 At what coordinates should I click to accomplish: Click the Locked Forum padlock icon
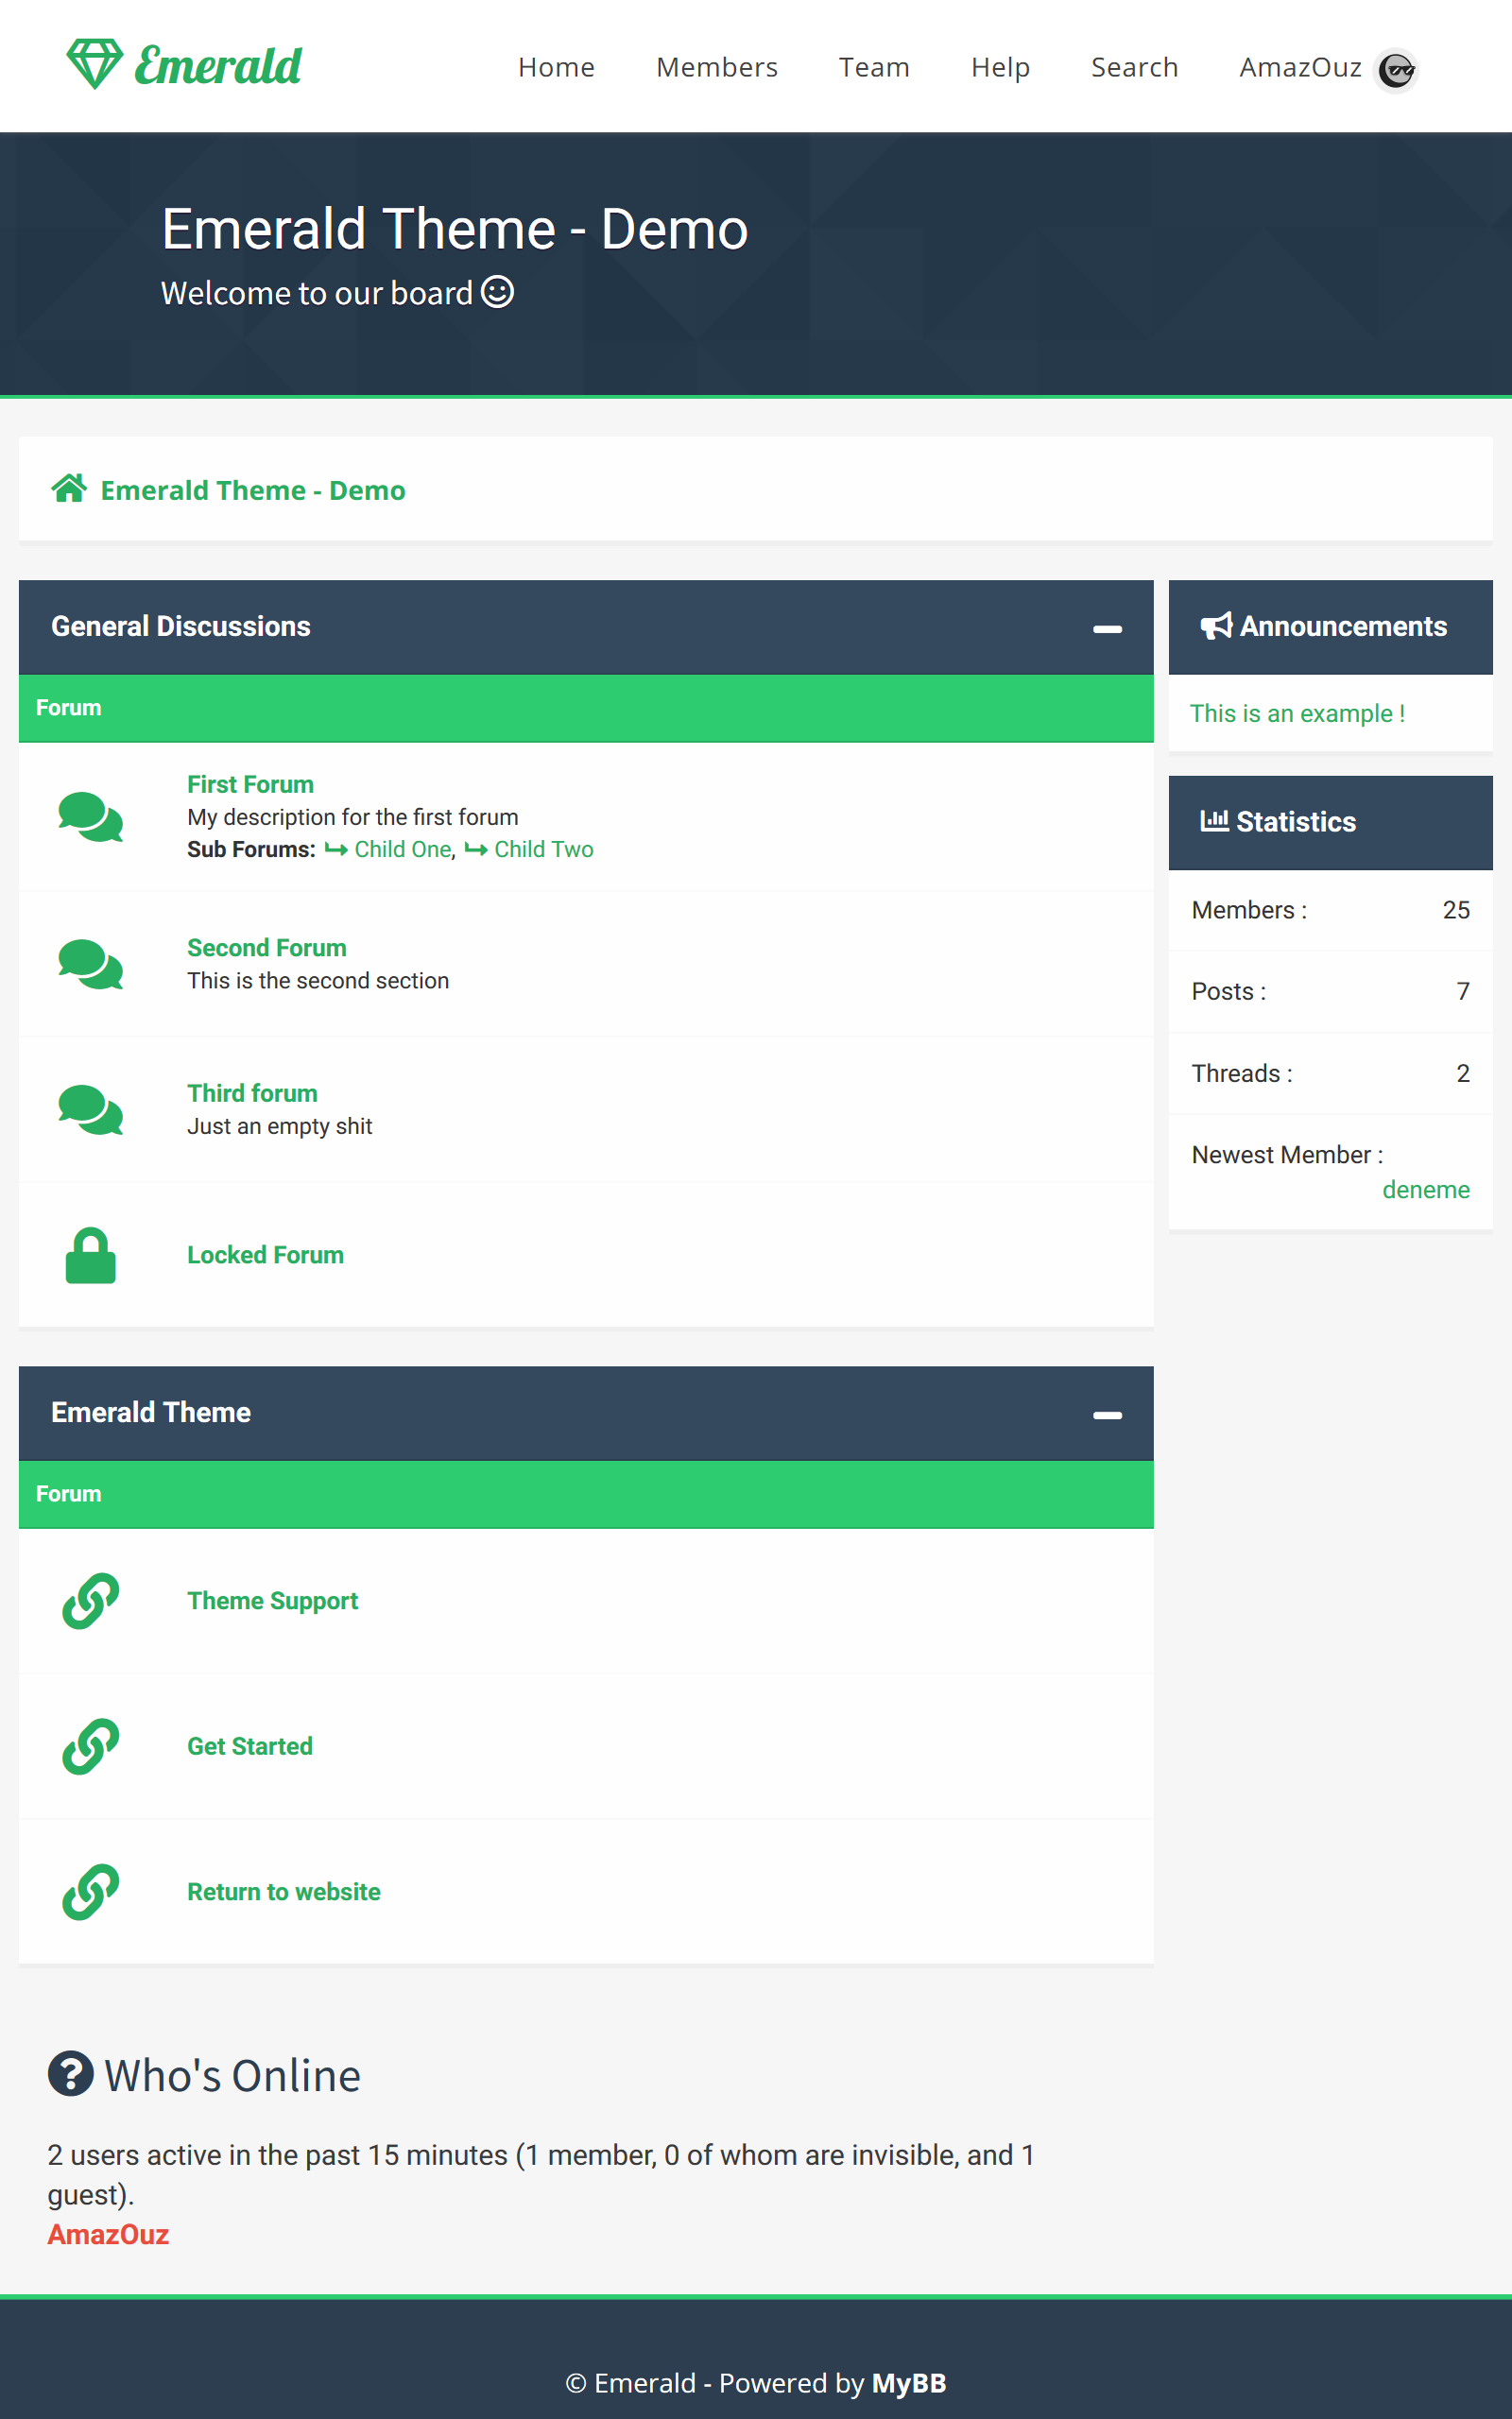pyautogui.click(x=90, y=1255)
